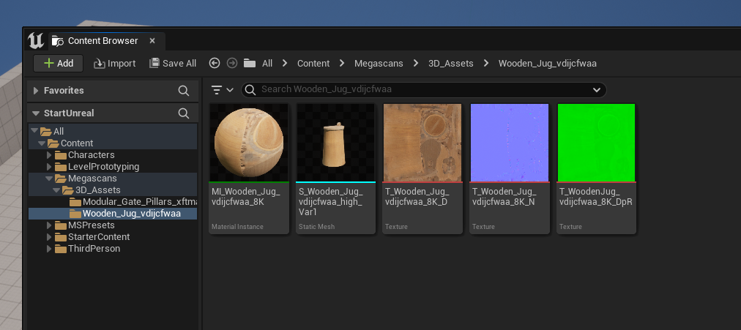741x330 pixels.
Task: Open breadcrumb chevron after Megascans
Action: point(416,63)
